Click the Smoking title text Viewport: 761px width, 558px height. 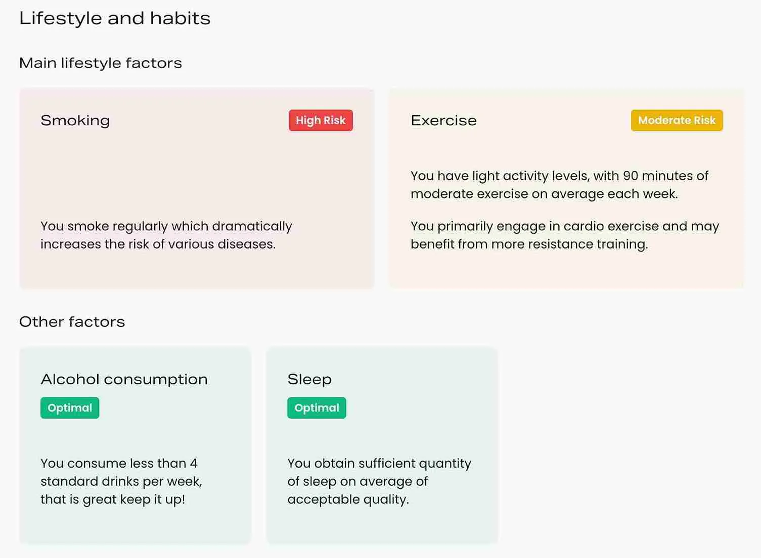tap(75, 121)
